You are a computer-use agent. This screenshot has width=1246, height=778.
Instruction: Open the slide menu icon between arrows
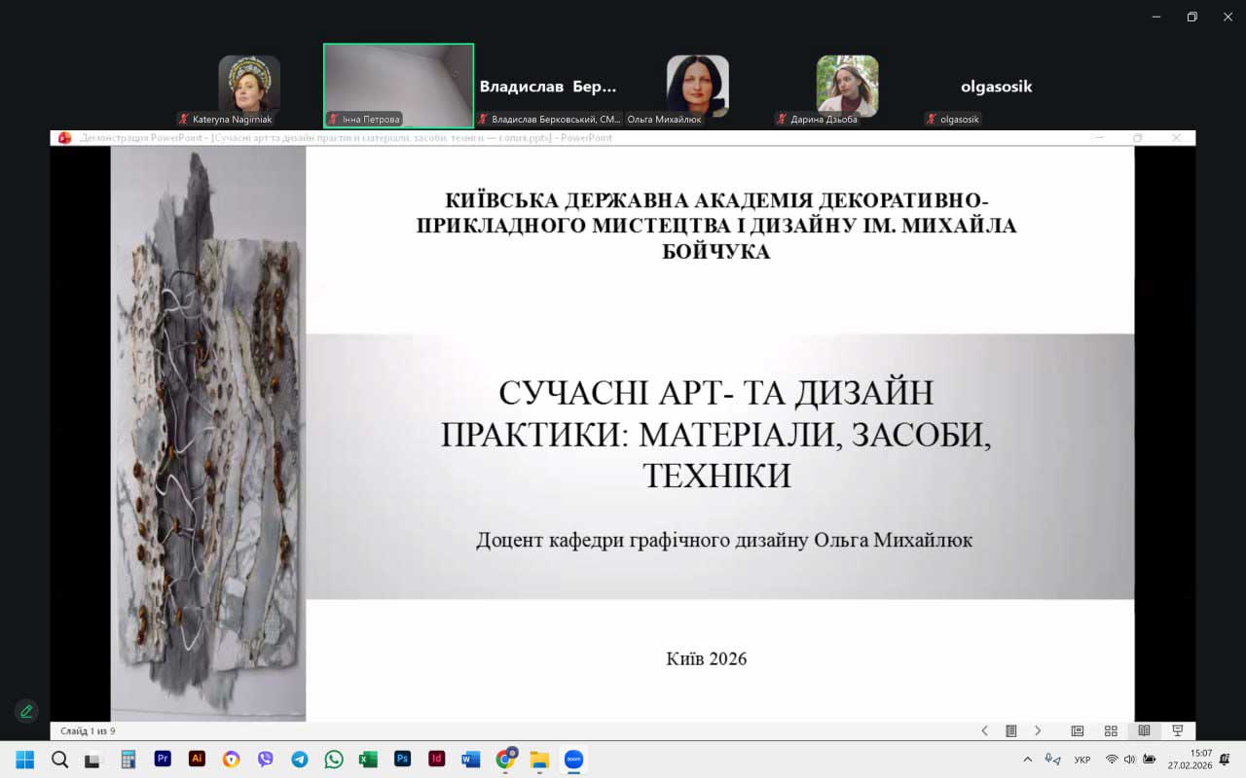click(x=1011, y=730)
